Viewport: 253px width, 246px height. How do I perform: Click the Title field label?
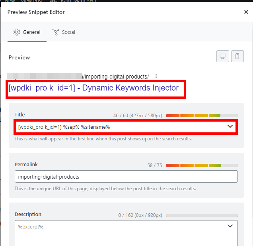pos(19,115)
